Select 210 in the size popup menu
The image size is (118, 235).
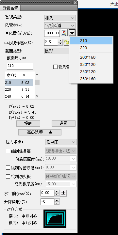[x=91, y=41]
